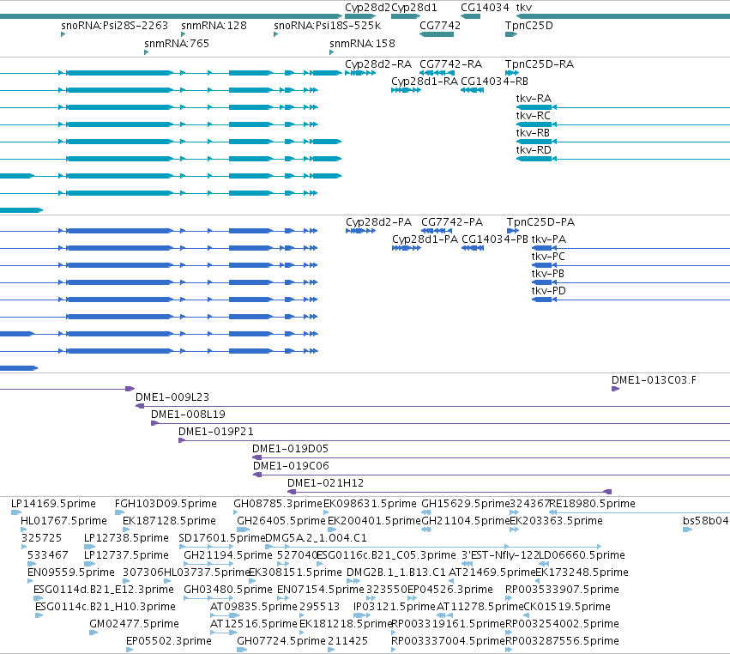
Task: Select the Cyp28d1 gene label
Action: pyautogui.click(x=413, y=8)
